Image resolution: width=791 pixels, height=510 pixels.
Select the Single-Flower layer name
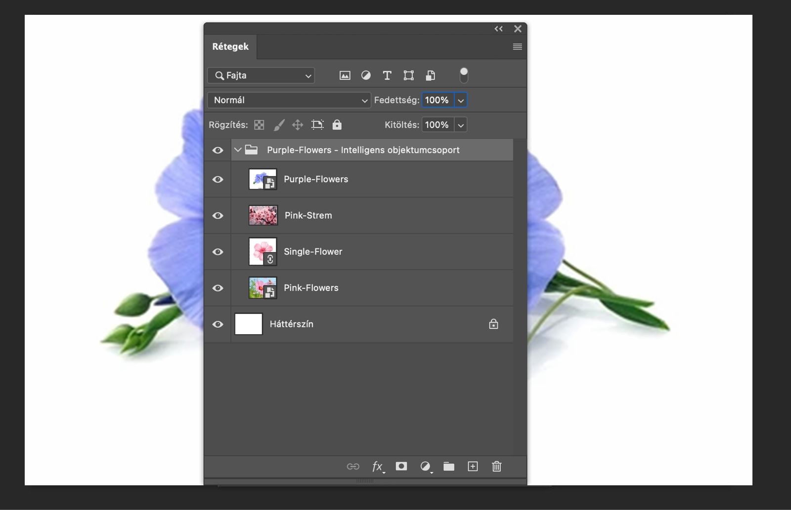(x=313, y=251)
